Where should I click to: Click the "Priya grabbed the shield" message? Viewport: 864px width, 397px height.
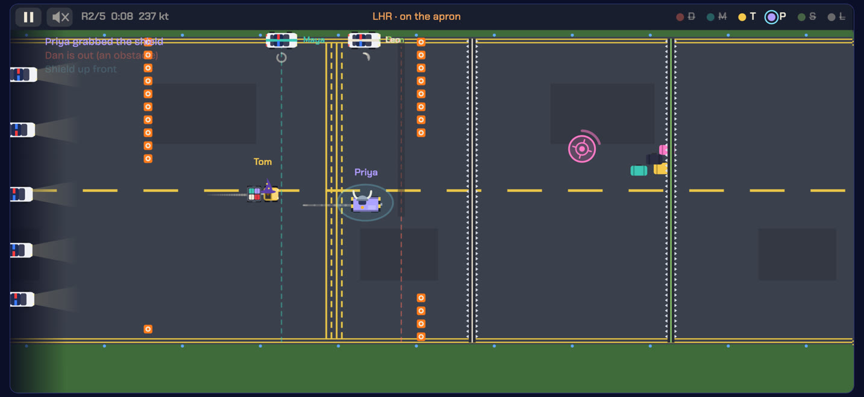(x=104, y=42)
